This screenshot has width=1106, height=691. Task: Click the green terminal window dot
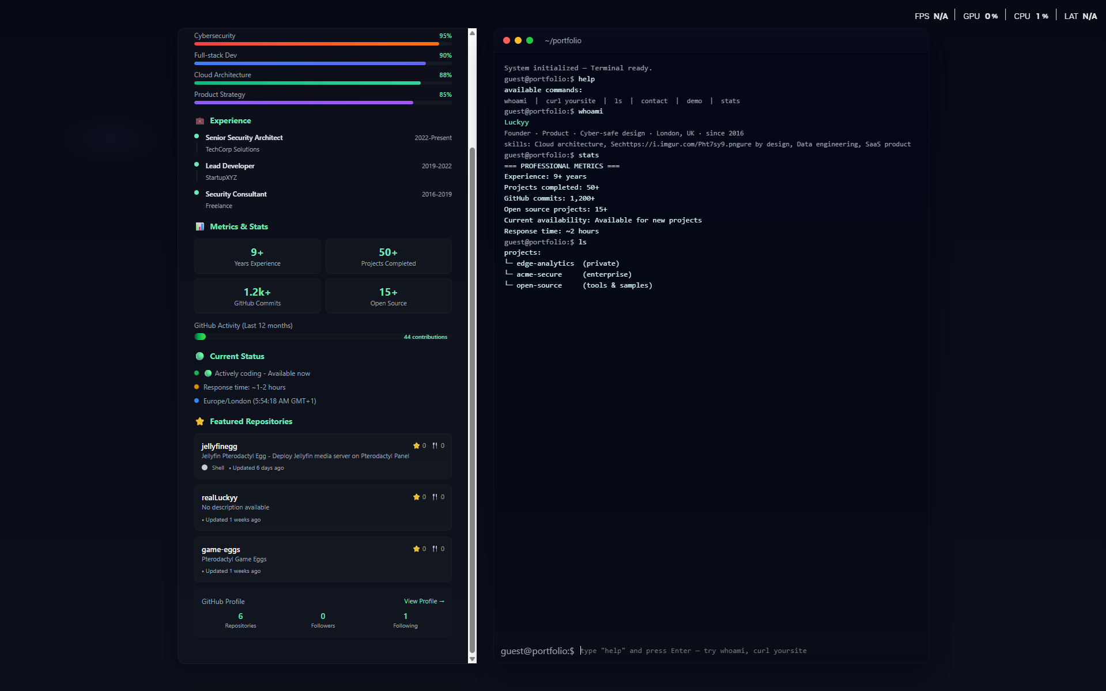(530, 41)
